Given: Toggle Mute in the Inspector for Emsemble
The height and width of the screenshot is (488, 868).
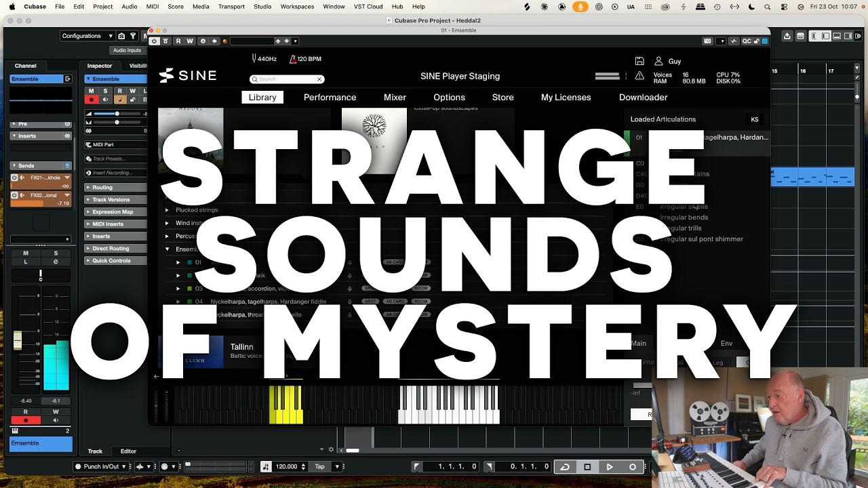Looking at the screenshot, I should pos(91,91).
